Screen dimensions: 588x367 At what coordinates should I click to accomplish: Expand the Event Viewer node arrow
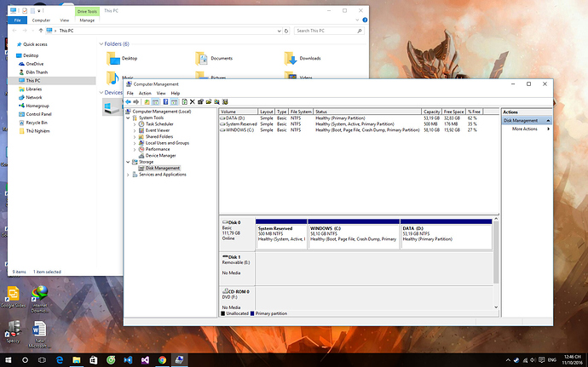tap(135, 130)
